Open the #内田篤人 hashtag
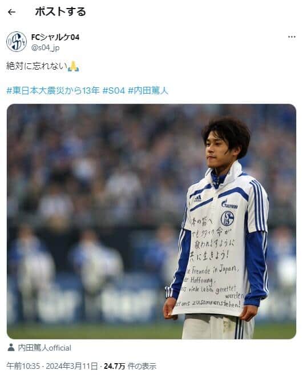 click(148, 91)
